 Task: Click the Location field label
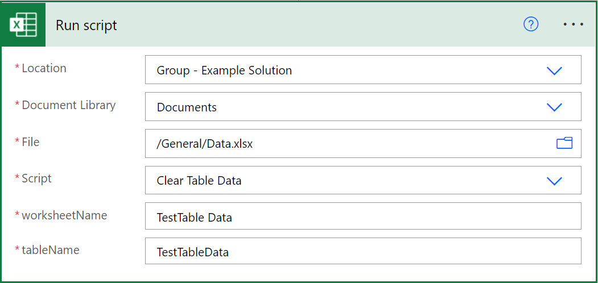[44, 68]
